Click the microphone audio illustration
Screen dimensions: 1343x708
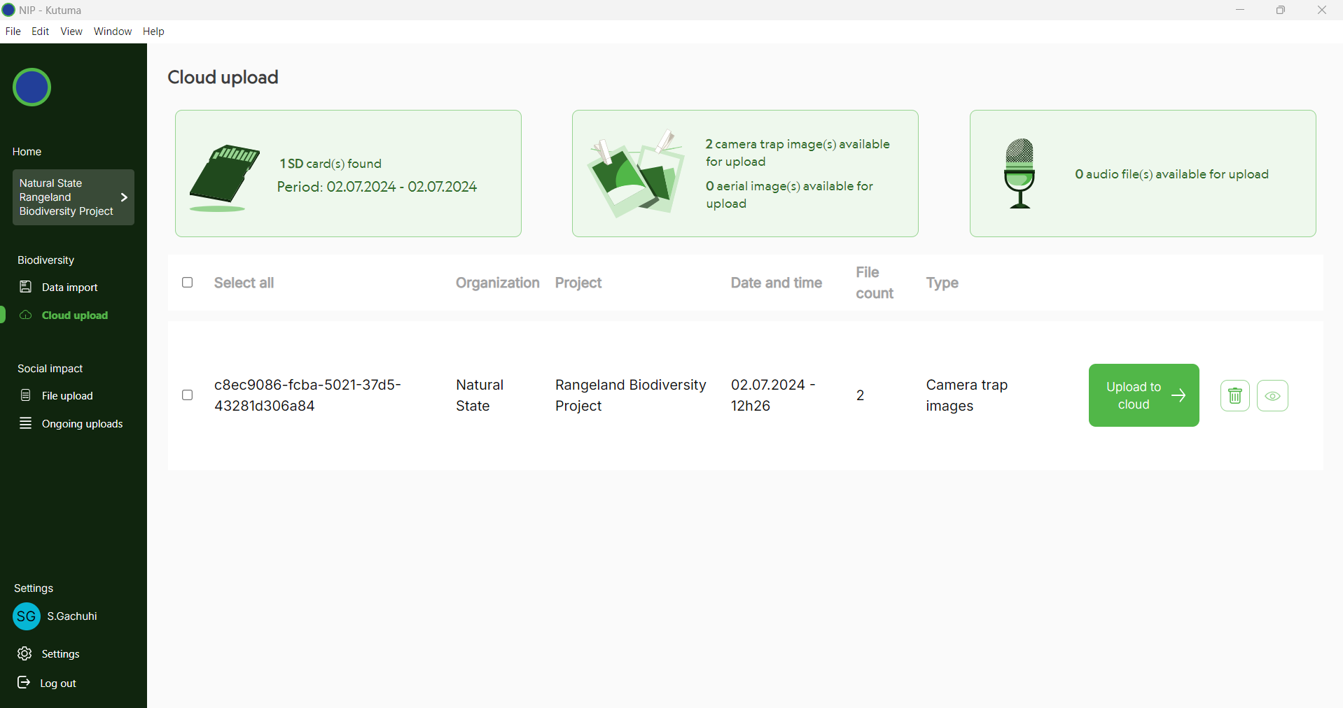click(x=1020, y=174)
